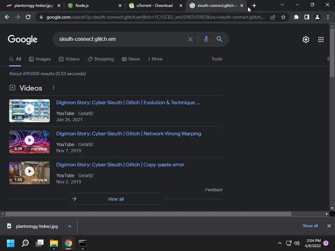This screenshot has width=335, height=251.
Task: Open the command prompt taskbar icon
Action: [82, 243]
